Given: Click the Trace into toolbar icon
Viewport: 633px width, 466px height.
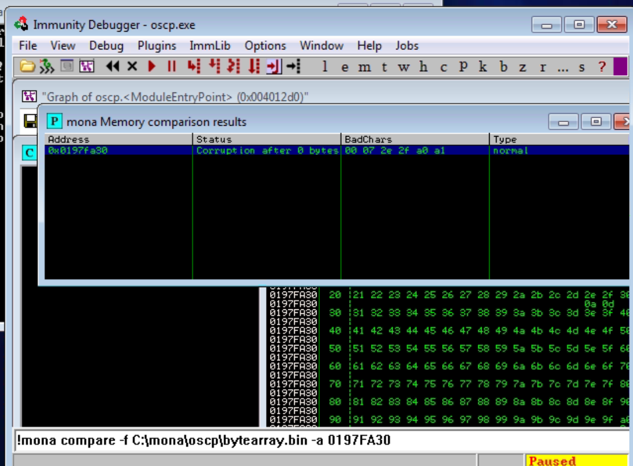Looking at the screenshot, I should click(233, 66).
